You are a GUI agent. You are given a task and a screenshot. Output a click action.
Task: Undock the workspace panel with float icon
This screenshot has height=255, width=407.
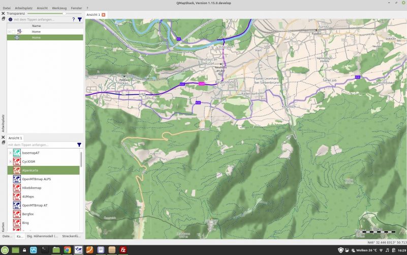pos(3,19)
